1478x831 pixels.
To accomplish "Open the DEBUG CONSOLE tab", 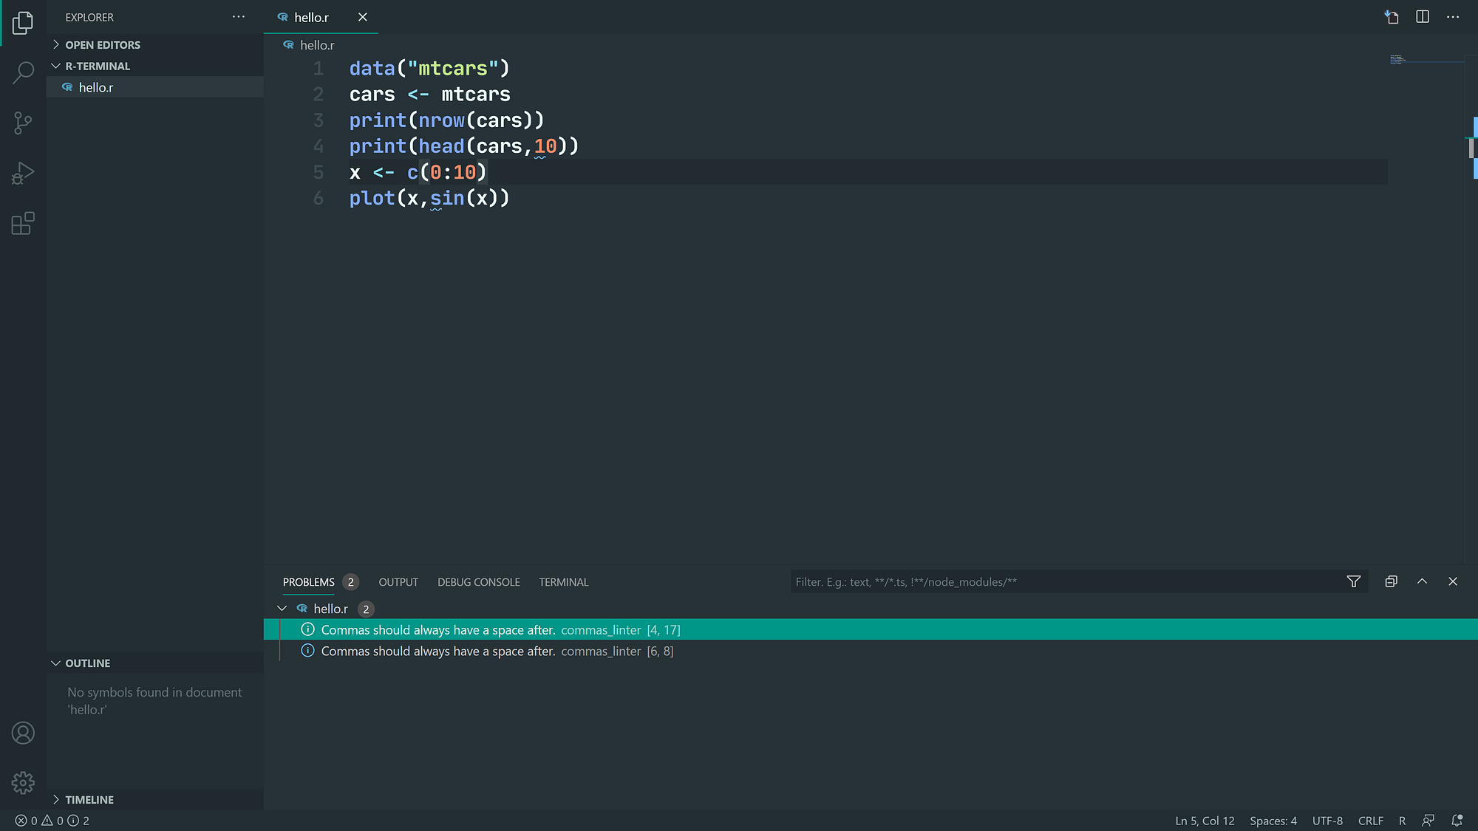I will click(478, 582).
